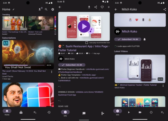This screenshot has width=168, height=121.
Task: Open Minimal Expense Tracker video thumbnail
Action: [x=140, y=69]
